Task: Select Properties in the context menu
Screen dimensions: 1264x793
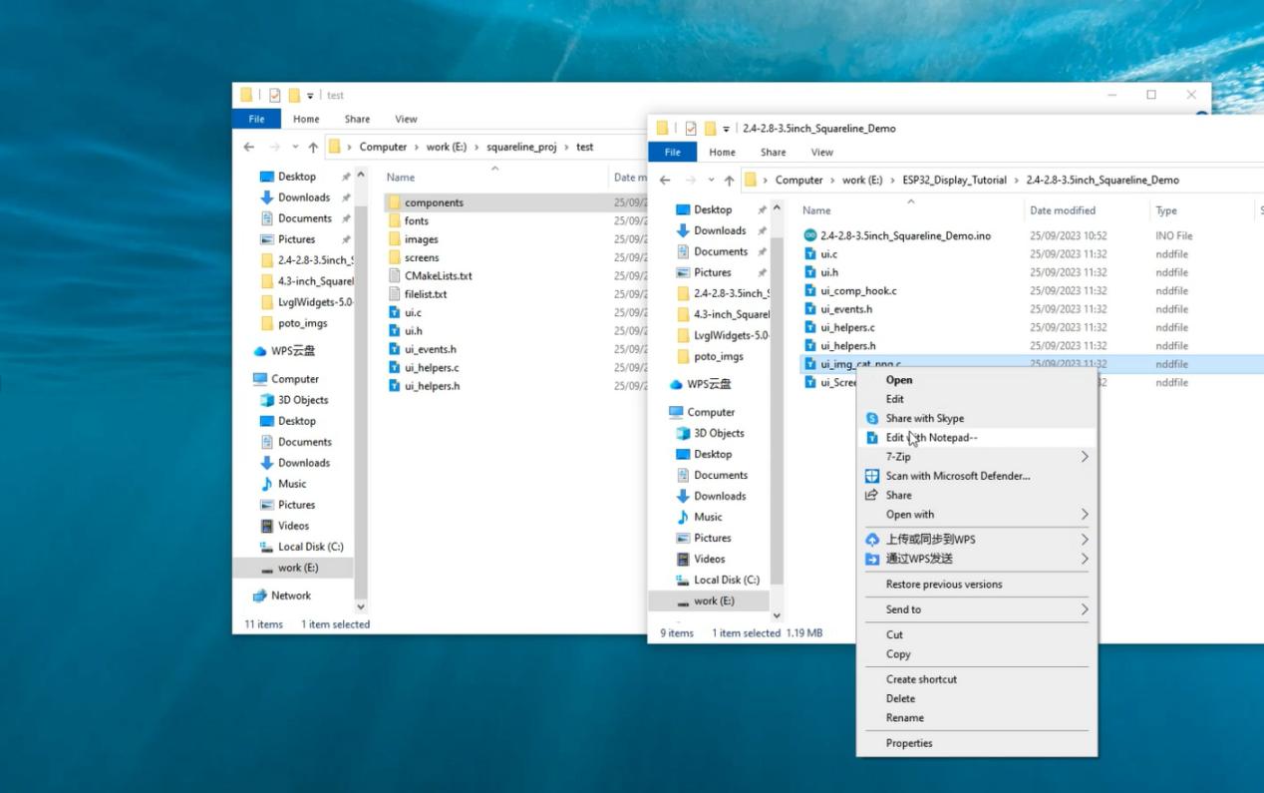Action: tap(909, 743)
